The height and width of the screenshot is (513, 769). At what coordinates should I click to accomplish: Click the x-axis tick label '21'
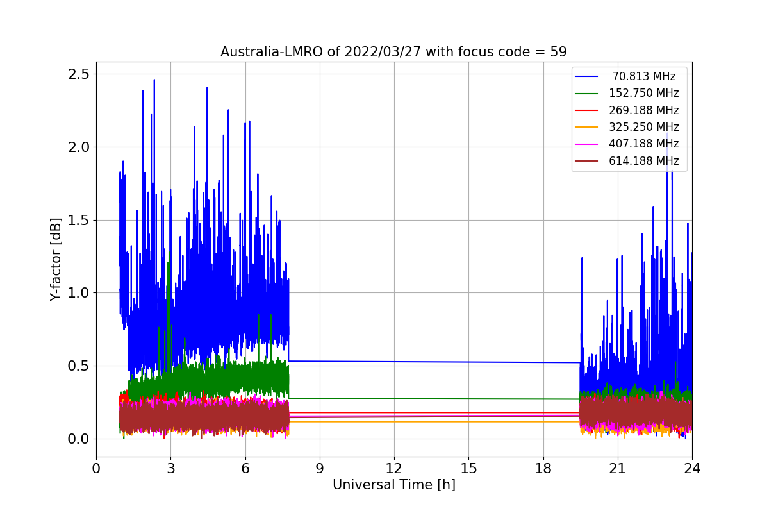618,468
